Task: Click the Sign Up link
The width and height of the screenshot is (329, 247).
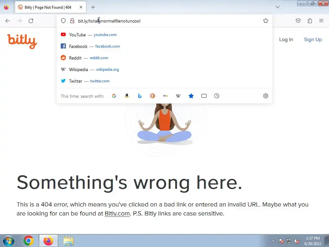Action: [x=313, y=40]
